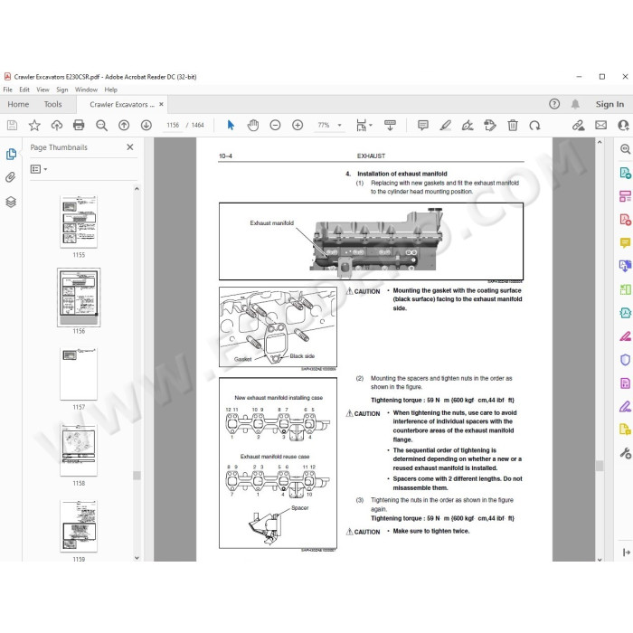The width and height of the screenshot is (633, 633).
Task: Zoom in with plus button
Action: click(298, 125)
